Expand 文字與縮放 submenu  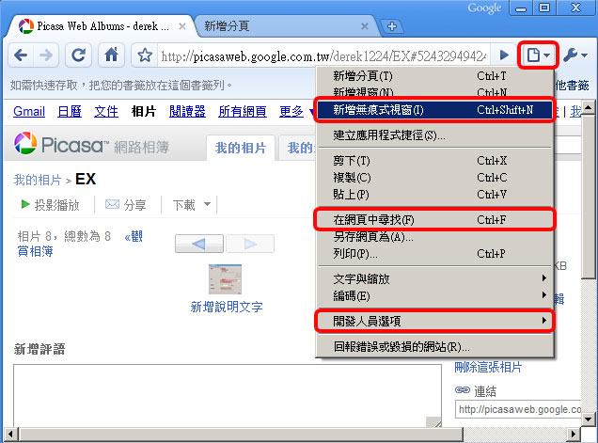(434, 279)
